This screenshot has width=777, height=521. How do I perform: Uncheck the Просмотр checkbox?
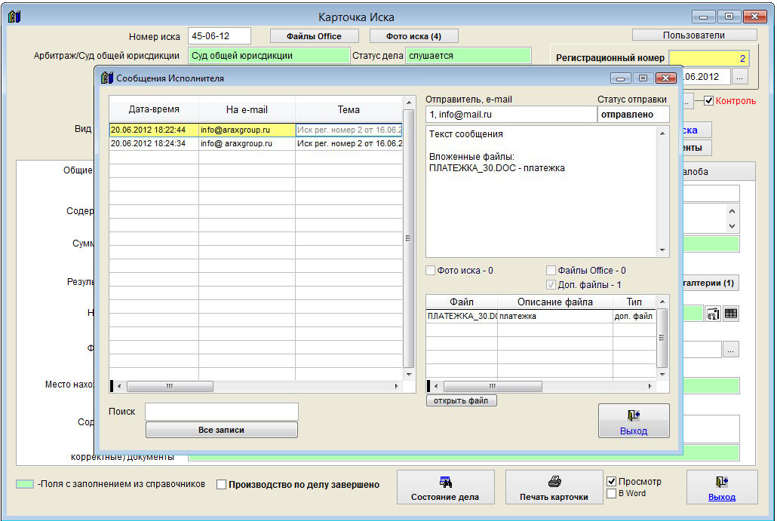pyautogui.click(x=612, y=481)
